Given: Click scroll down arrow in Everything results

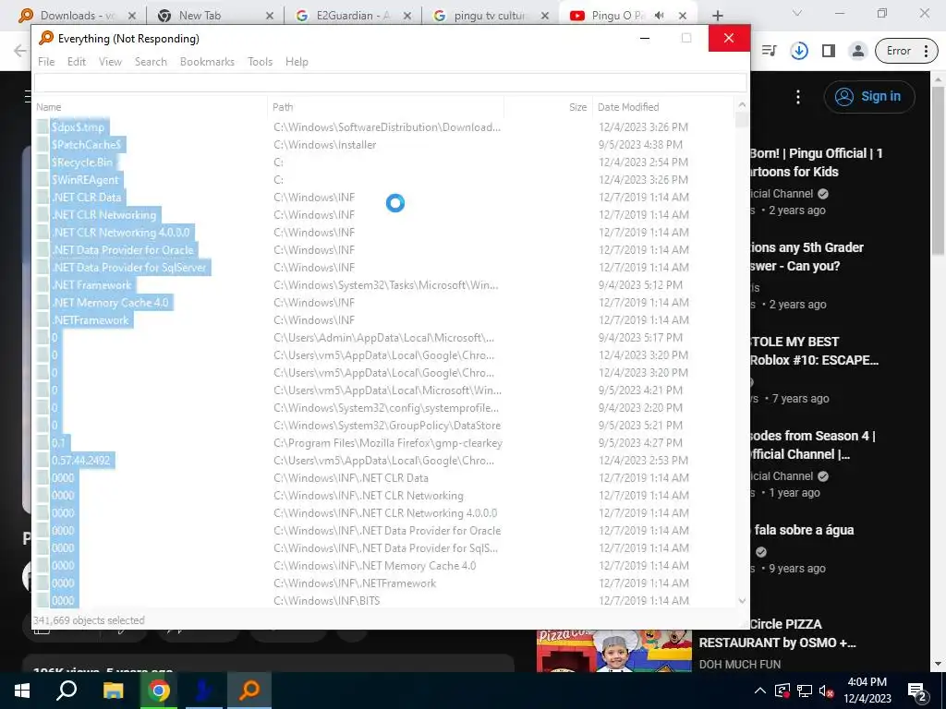Looking at the screenshot, I should [x=742, y=600].
